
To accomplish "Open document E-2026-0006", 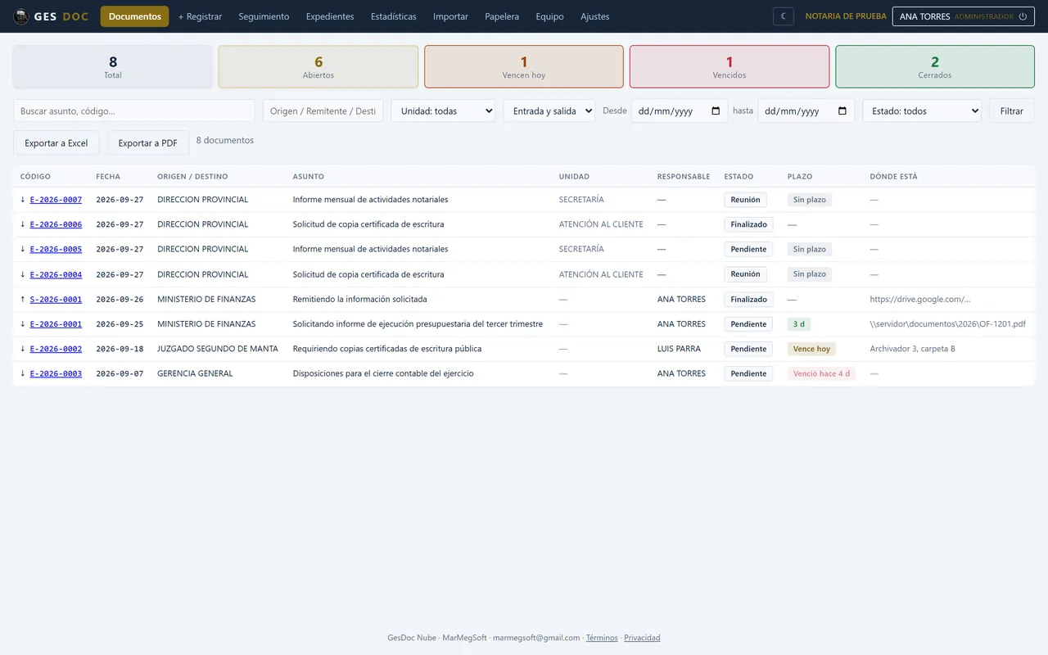I will click(x=56, y=224).
